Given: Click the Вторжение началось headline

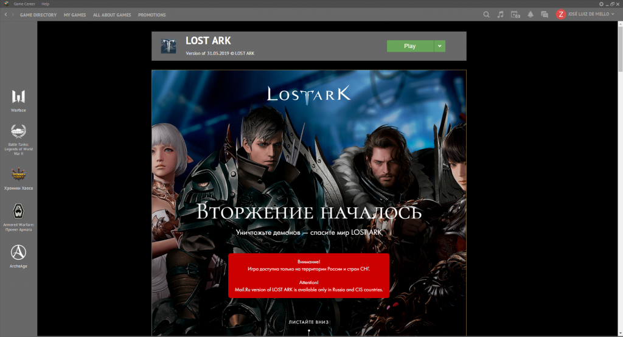Looking at the screenshot, I should pos(308,212).
